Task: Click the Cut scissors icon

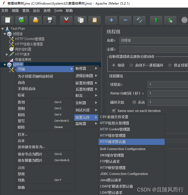Action: (66, 20)
